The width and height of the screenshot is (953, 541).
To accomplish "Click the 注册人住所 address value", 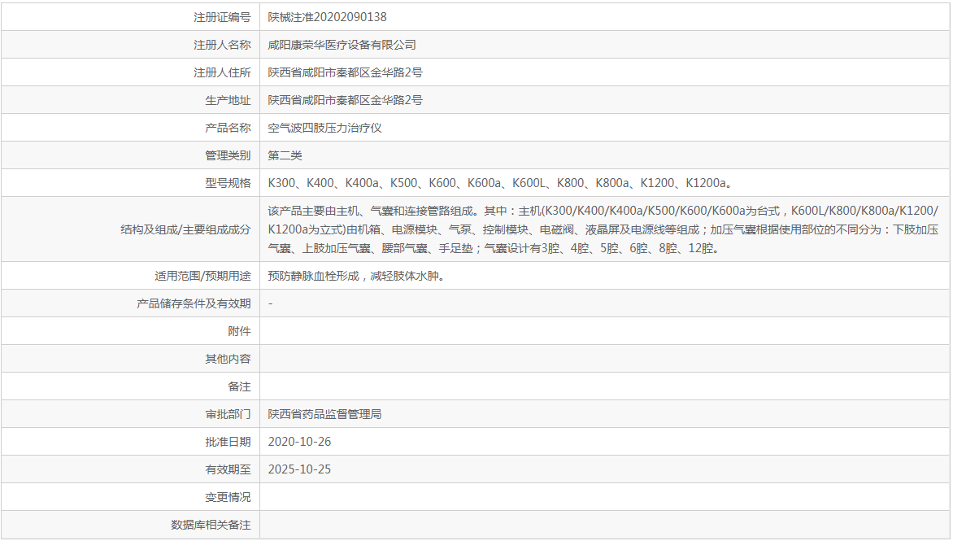I will click(346, 72).
